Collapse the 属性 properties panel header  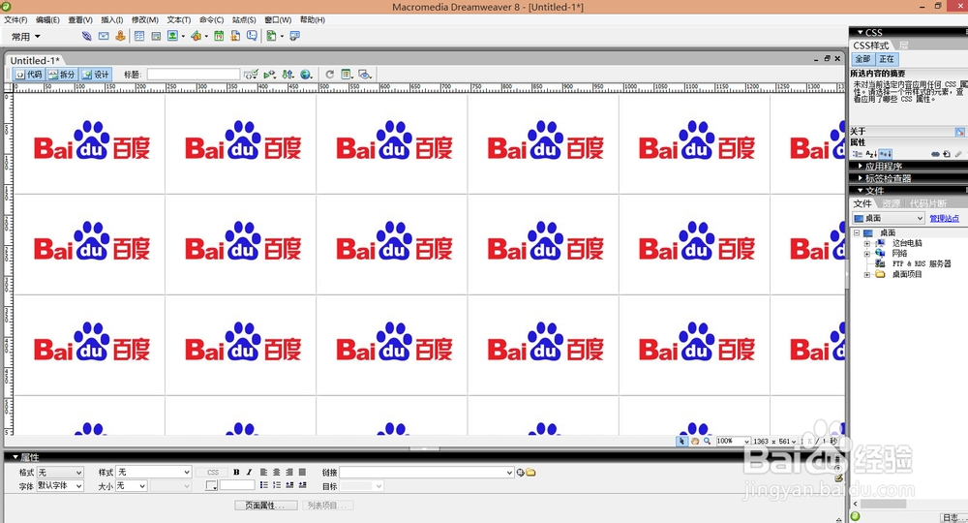click(26, 457)
